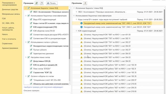Uncheck the Пустые субконто checkbox
The height and width of the screenshot is (94, 168).
pos(31,50)
